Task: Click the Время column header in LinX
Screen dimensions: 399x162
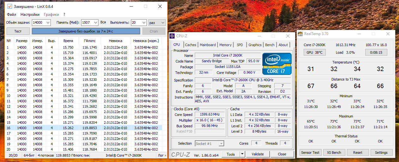Action: pos(68,41)
